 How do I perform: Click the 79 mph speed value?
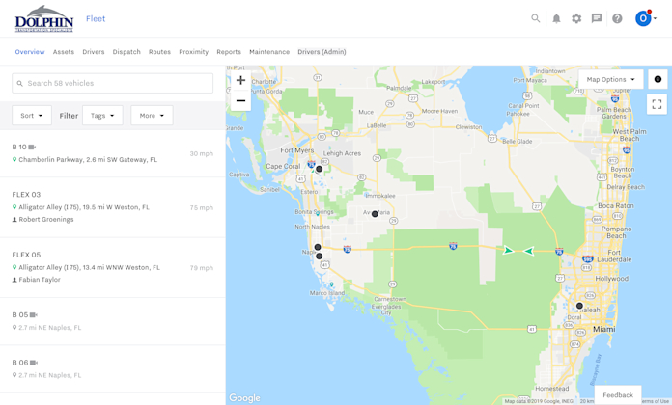tap(202, 267)
